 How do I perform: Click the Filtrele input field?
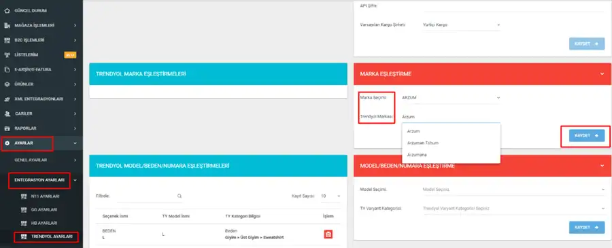pyautogui.click(x=150, y=196)
